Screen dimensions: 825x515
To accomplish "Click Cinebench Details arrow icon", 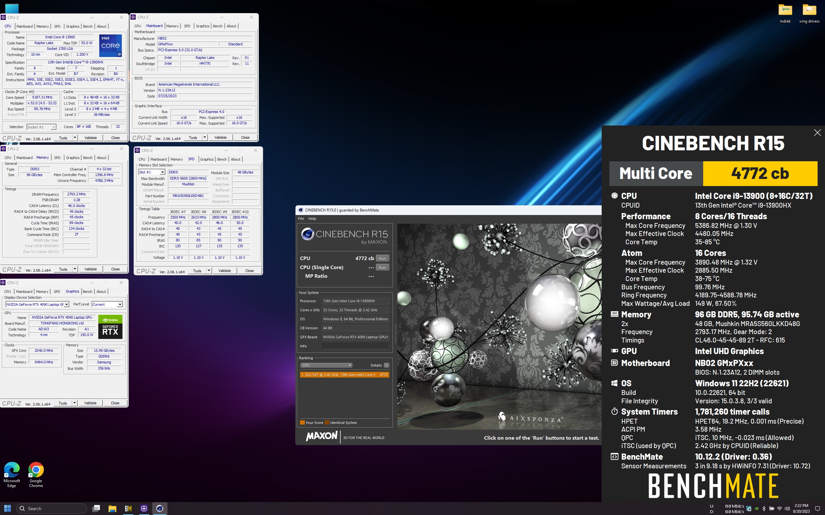I will point(386,365).
